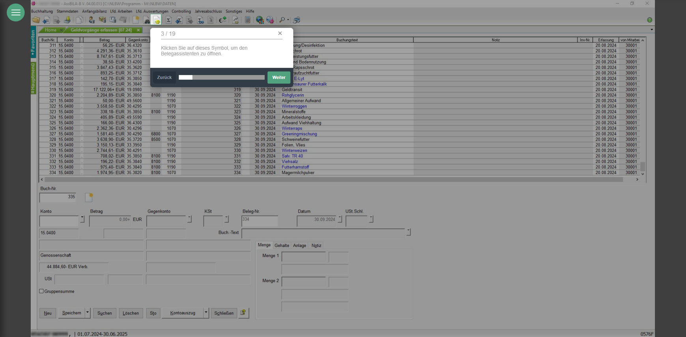This screenshot has width=686, height=337.
Task: Click the calculator icon in the toolbar
Action: coord(247,20)
